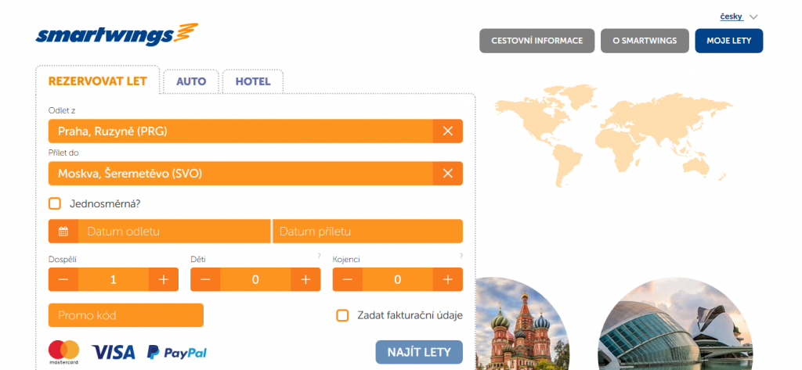Clear the Moskva, Šeremetěvo arrival airport
This screenshot has width=802, height=370.
tap(447, 174)
